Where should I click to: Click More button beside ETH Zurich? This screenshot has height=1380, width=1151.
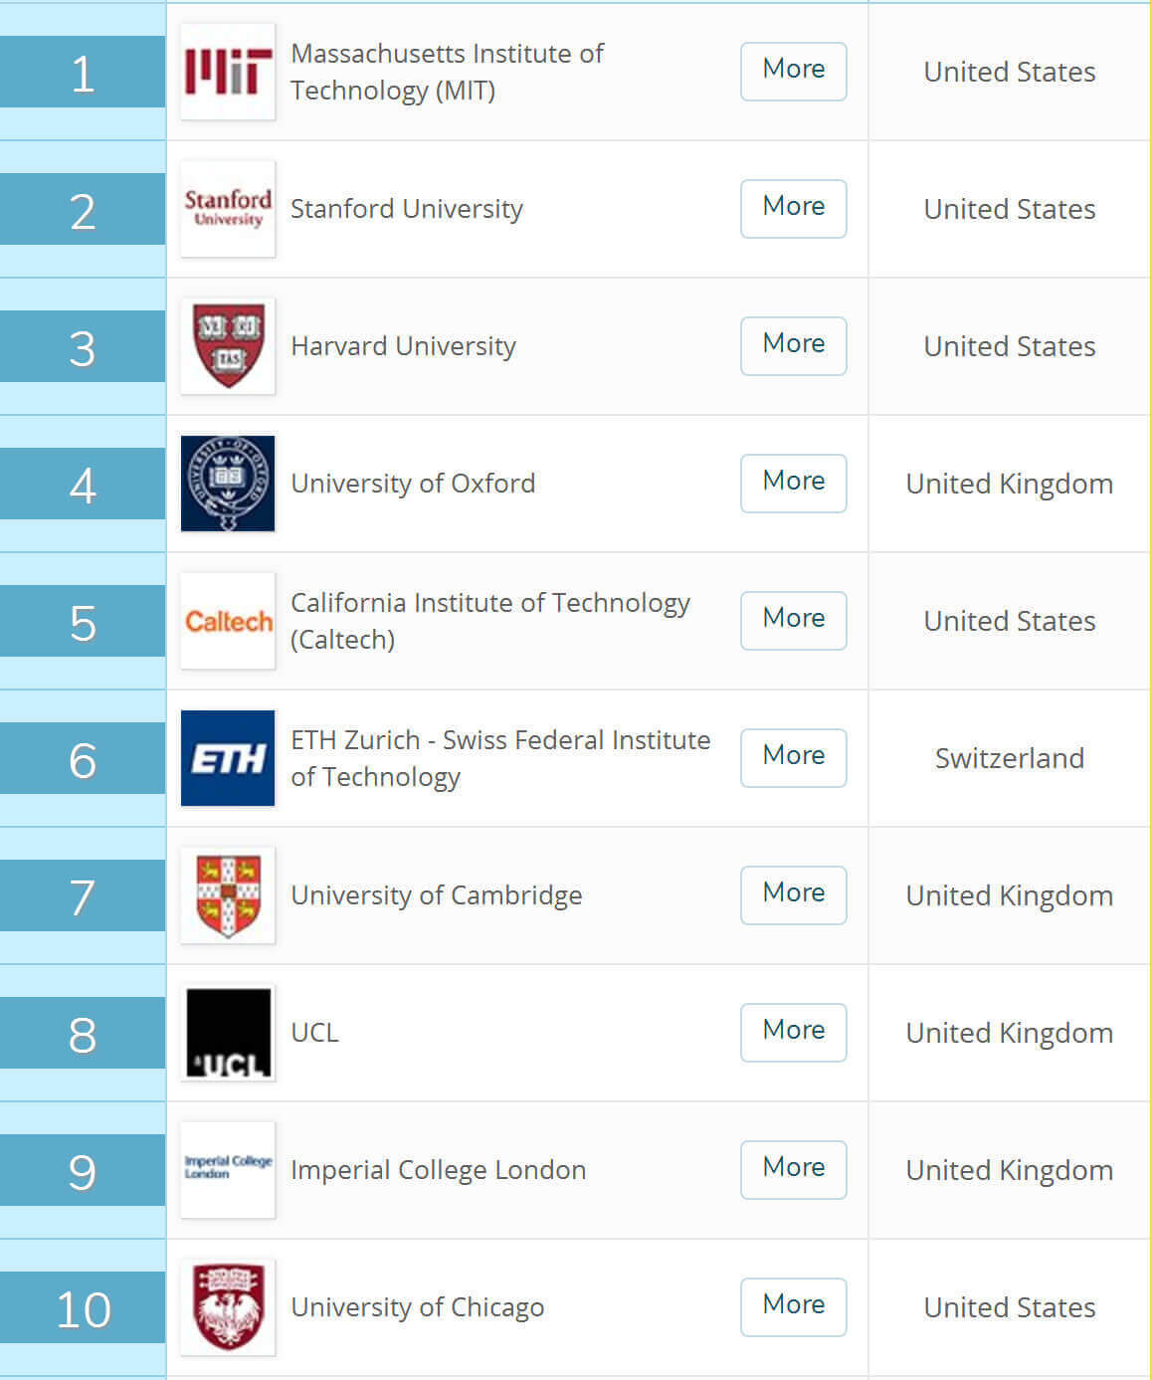pos(794,758)
